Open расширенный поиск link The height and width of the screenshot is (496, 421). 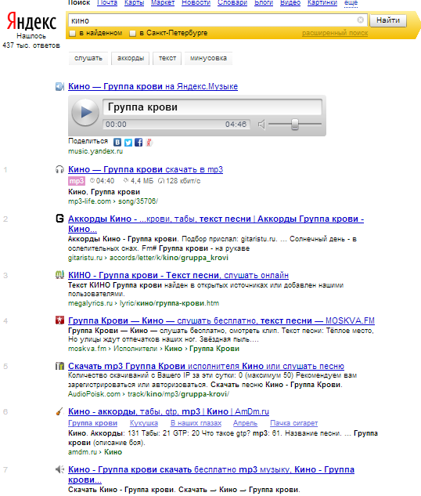(x=335, y=33)
